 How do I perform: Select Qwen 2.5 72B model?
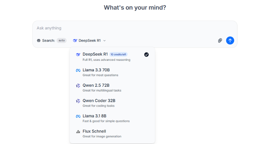[x=112, y=88]
